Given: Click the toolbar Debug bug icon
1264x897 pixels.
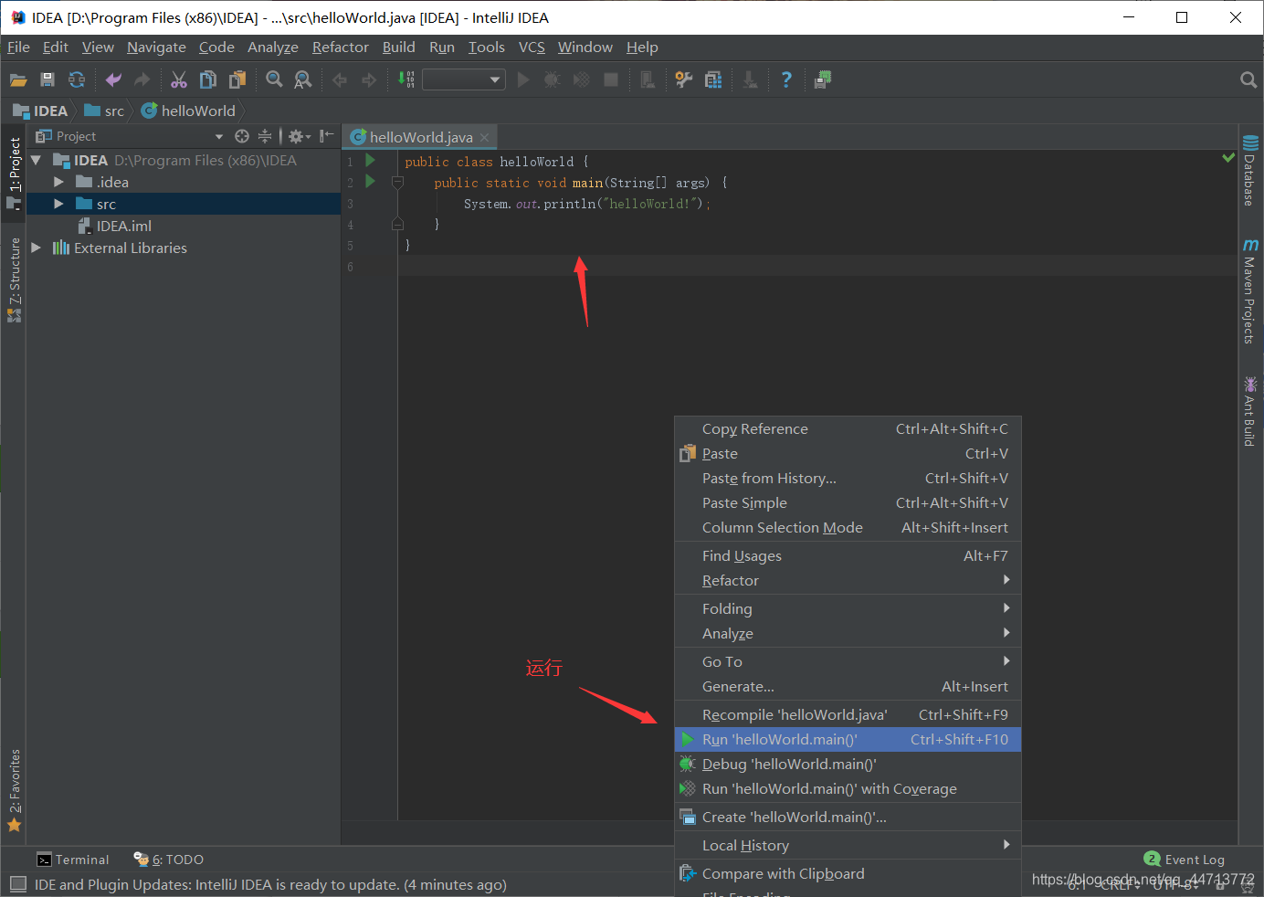Looking at the screenshot, I should tap(552, 80).
